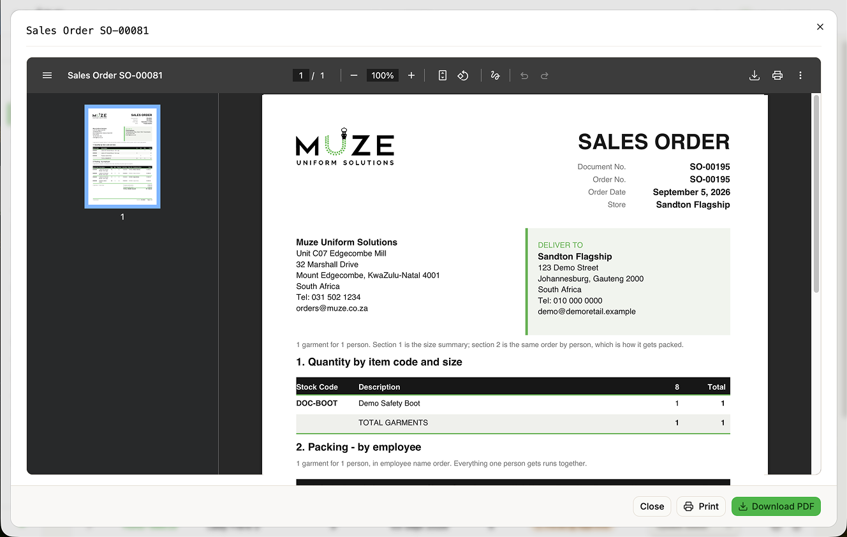847x537 pixels.
Task: Click the 123 Demo Street address line
Action: (x=568, y=268)
